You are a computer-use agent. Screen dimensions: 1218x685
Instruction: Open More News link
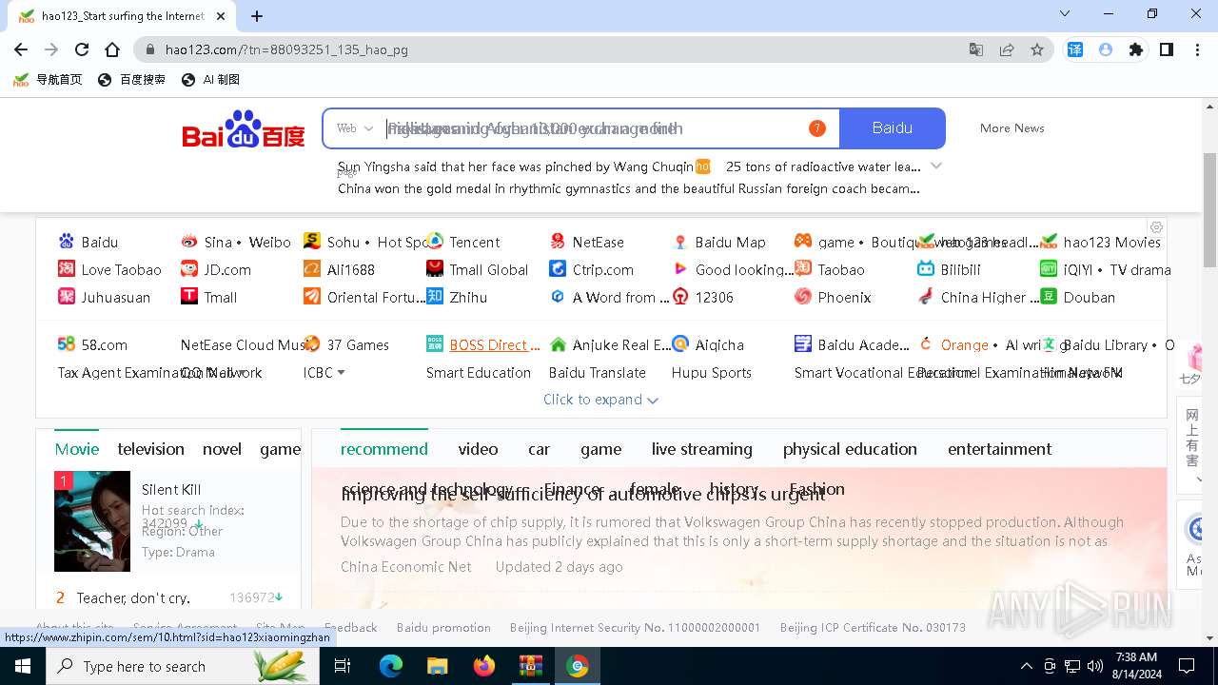(1012, 128)
